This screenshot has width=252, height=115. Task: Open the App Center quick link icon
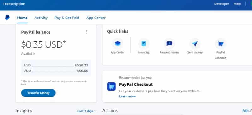click(x=117, y=44)
